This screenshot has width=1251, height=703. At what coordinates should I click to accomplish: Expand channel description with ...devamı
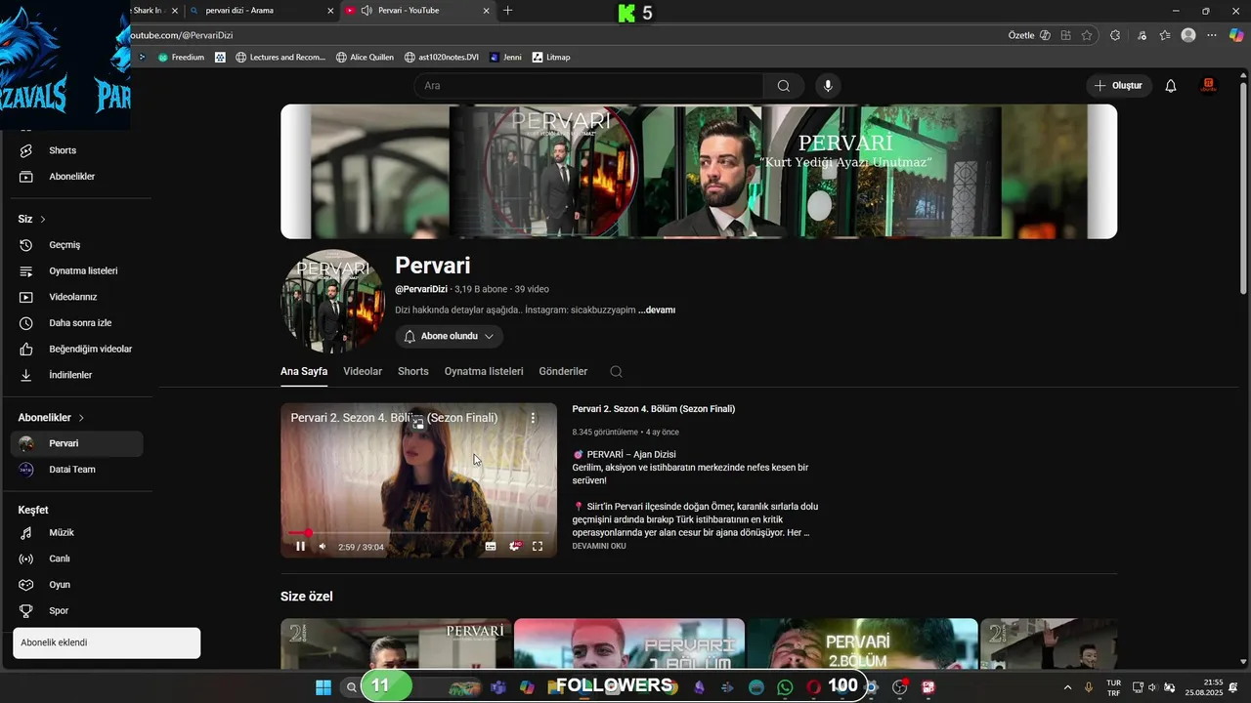coord(657,310)
